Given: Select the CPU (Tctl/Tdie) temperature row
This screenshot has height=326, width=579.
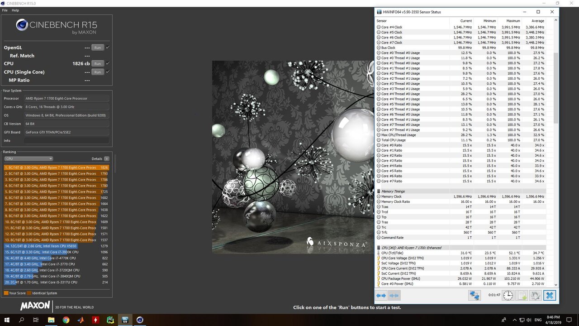Looking at the screenshot, I should click(x=460, y=253).
